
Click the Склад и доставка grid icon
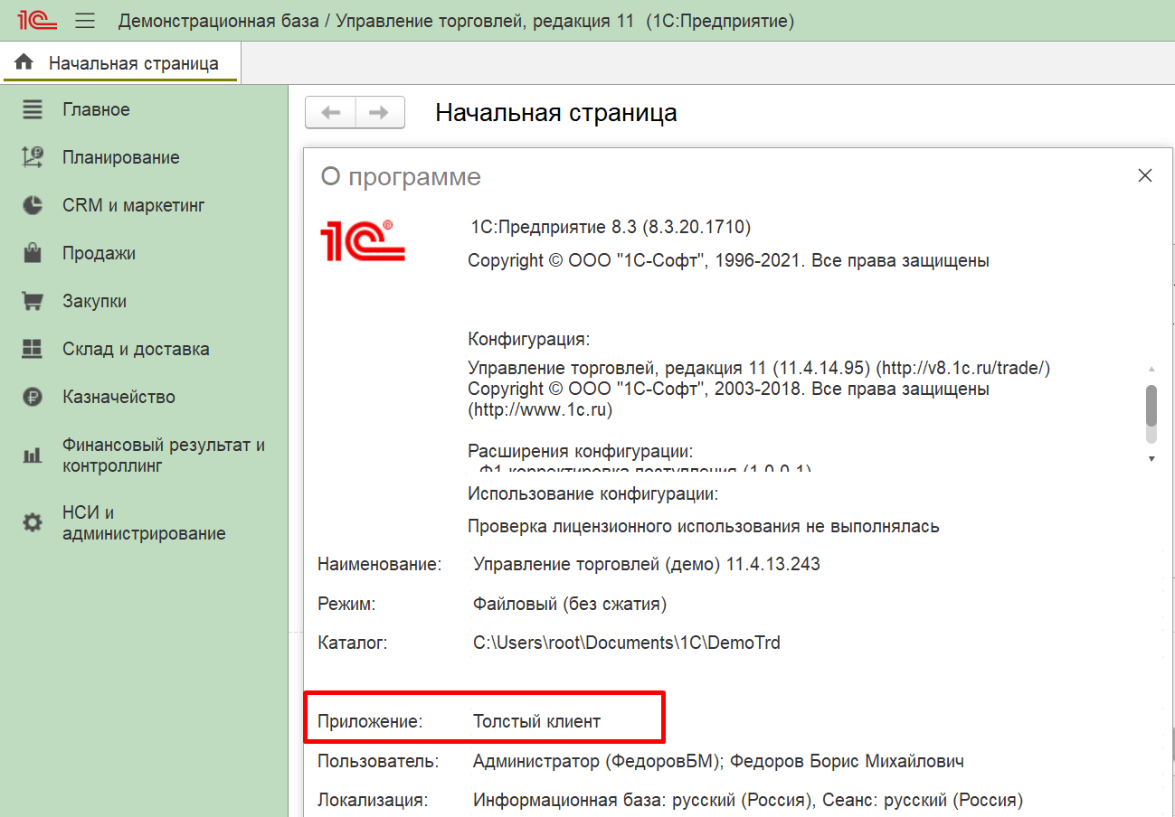[33, 349]
